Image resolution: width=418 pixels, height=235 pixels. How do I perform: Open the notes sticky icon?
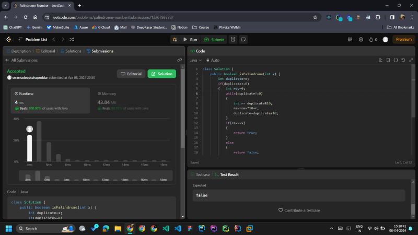[243, 39]
